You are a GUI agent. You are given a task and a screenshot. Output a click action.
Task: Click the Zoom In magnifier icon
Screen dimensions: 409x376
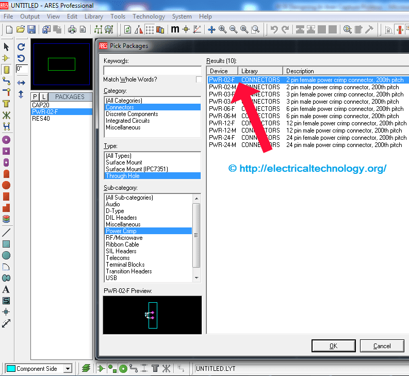[x=222, y=29]
